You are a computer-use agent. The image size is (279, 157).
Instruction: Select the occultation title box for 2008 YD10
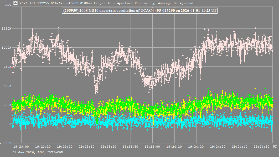pyautogui.click(x=139, y=11)
